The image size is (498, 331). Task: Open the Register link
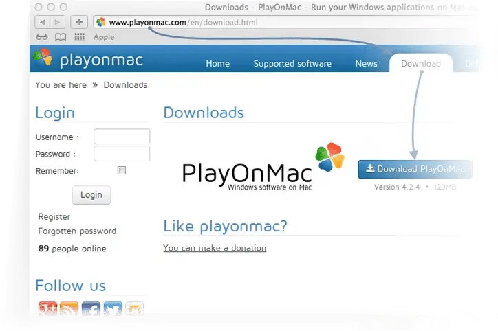pos(54,216)
